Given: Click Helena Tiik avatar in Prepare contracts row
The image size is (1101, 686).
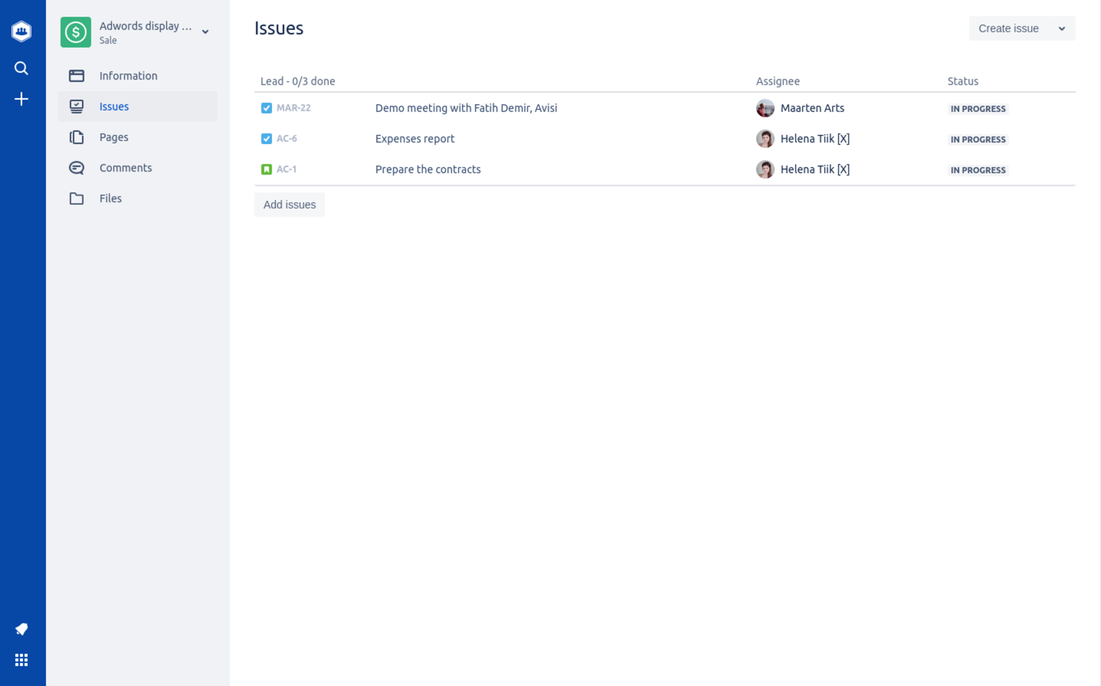Looking at the screenshot, I should point(765,170).
